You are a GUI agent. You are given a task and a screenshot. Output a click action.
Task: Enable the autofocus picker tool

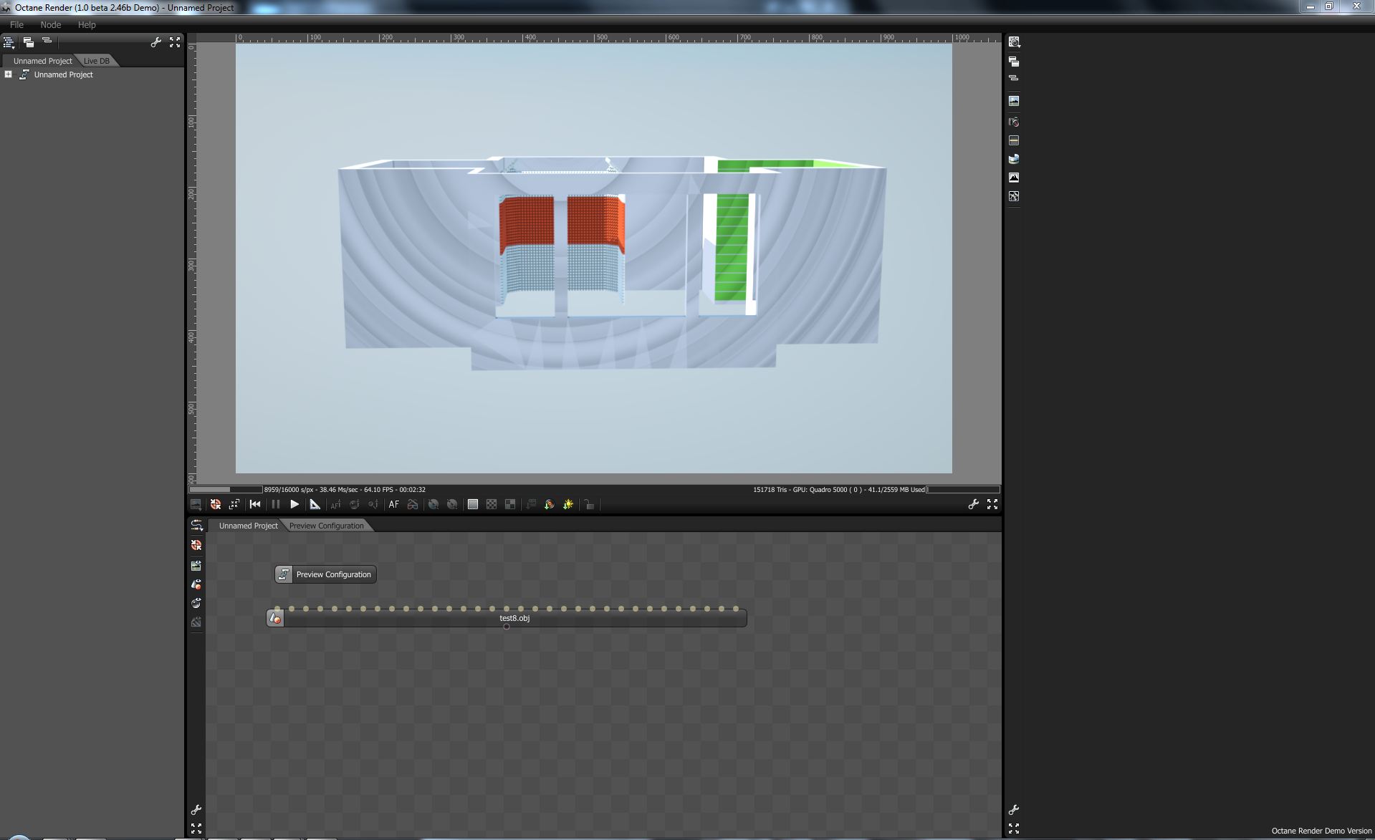click(335, 505)
